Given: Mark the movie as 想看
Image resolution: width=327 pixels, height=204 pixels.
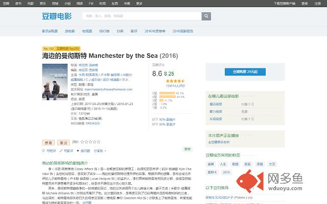Looking at the screenshot, I should (x=49, y=142).
